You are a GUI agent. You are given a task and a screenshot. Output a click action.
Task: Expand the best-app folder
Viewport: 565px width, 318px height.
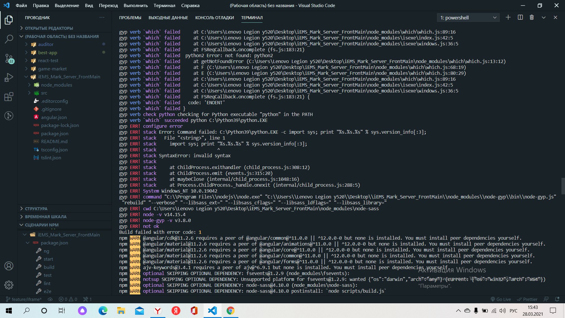pyautogui.click(x=47, y=52)
